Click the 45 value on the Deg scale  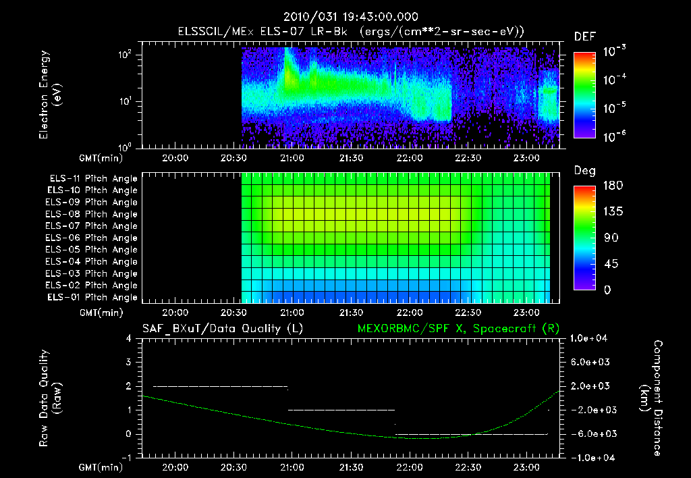tap(611, 264)
